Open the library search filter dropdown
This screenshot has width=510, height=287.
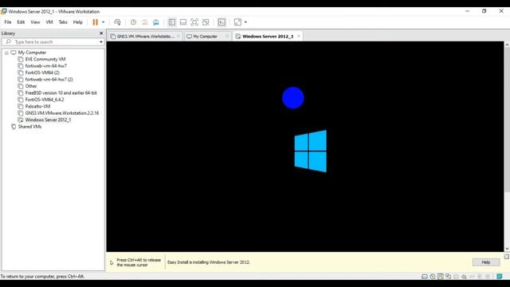[101, 42]
